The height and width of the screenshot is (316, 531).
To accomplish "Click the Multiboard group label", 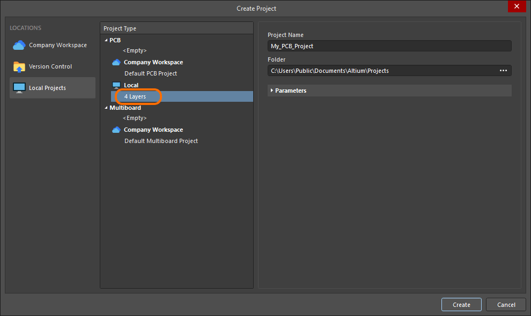I will point(126,108).
